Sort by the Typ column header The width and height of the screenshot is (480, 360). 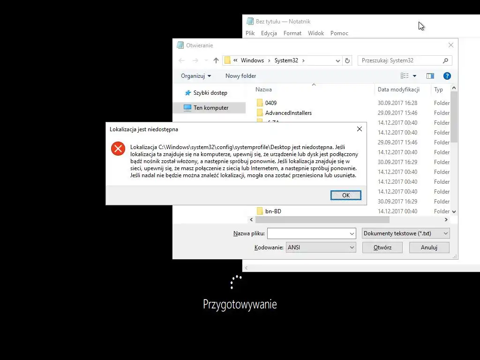438,90
